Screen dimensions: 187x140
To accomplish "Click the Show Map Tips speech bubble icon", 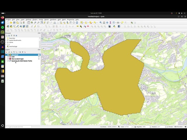I will tap(122, 23).
